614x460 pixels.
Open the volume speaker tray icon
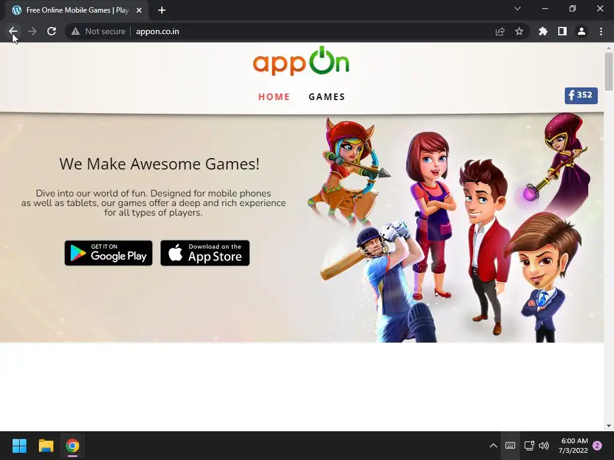[x=543, y=446]
